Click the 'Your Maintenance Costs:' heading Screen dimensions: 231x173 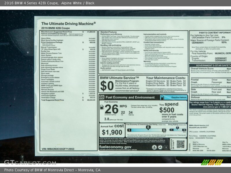[x=166, y=78]
